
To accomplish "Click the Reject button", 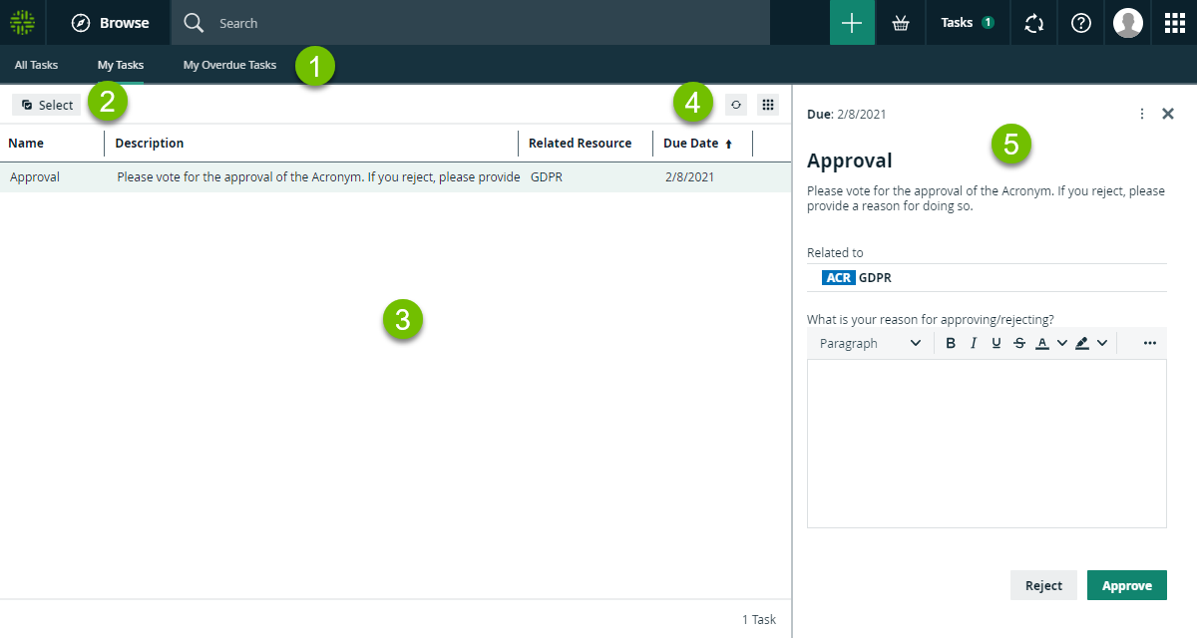I will pos(1043,585).
